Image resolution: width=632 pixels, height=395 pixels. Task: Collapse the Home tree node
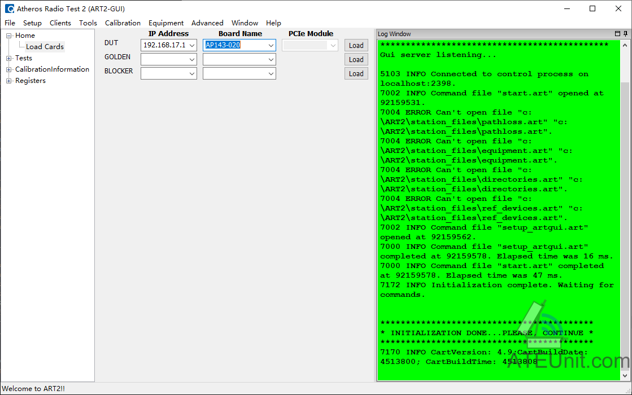pyautogui.click(x=9, y=36)
